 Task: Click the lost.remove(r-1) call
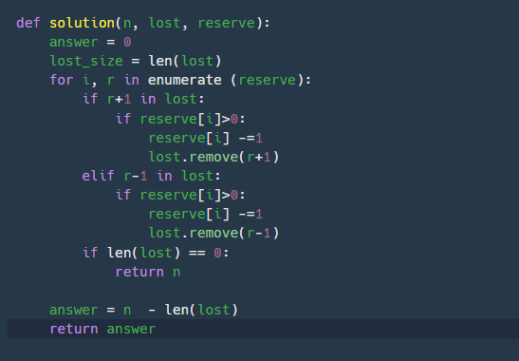click(213, 233)
